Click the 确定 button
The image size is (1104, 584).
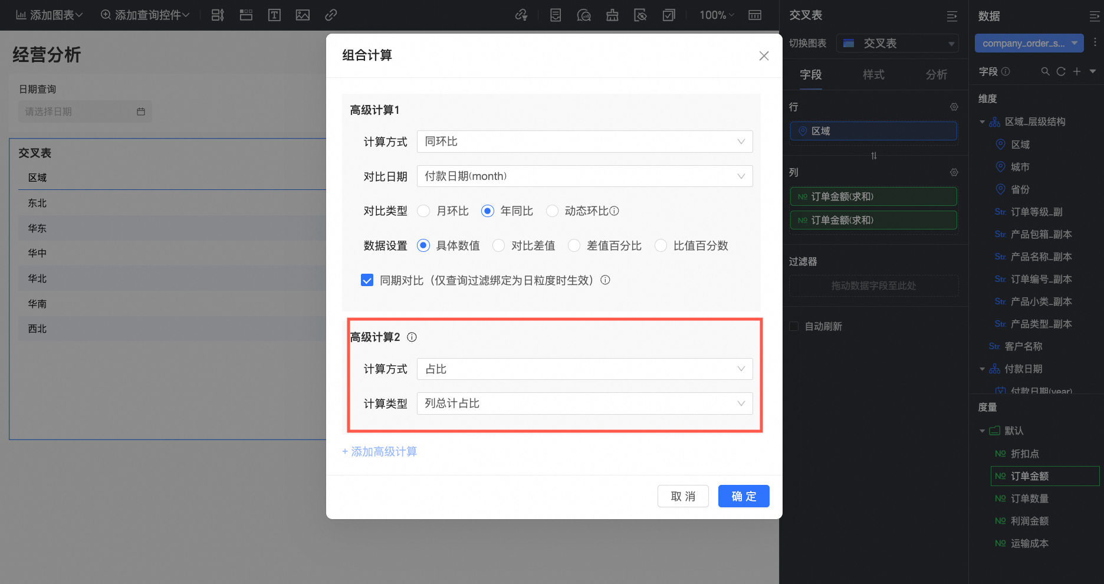(x=744, y=496)
